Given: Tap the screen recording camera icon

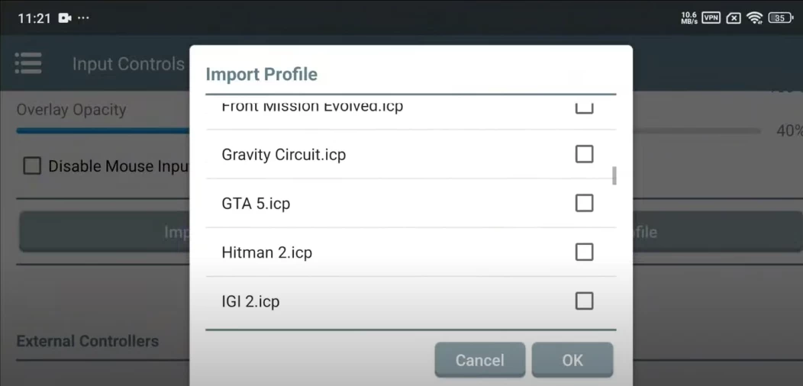Looking at the screenshot, I should (x=64, y=18).
